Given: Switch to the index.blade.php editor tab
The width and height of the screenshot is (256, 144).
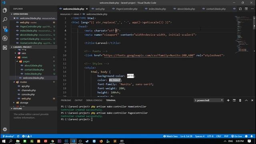Looking at the screenshot, I should (157, 9).
